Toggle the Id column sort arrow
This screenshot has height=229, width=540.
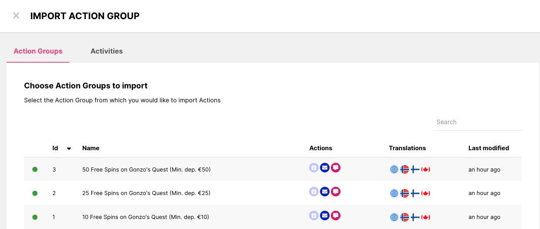point(69,148)
